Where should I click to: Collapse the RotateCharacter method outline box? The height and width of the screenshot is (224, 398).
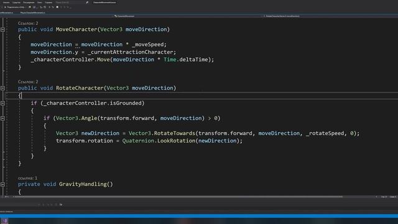coord(2,88)
